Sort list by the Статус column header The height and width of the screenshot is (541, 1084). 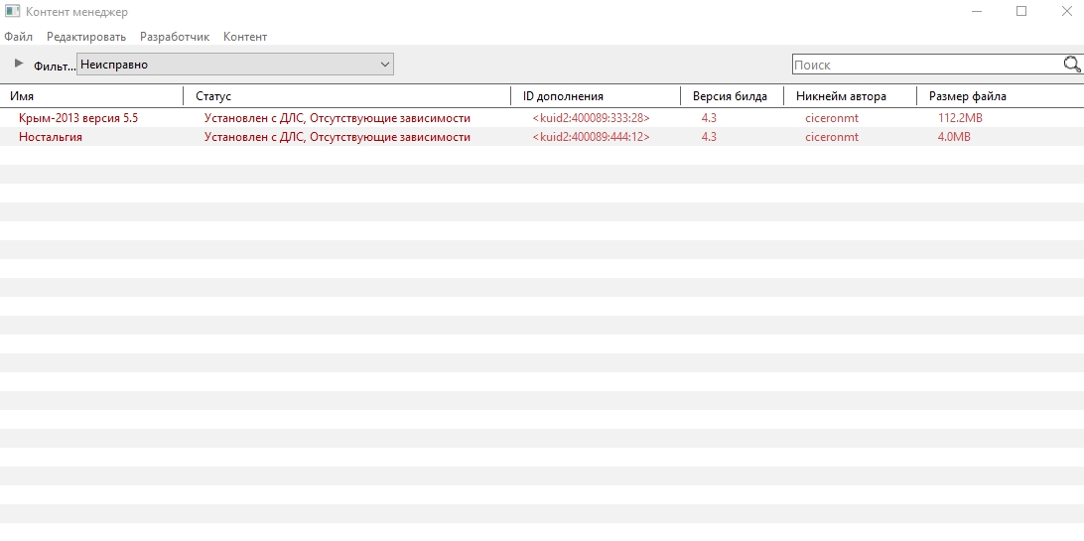(x=213, y=96)
